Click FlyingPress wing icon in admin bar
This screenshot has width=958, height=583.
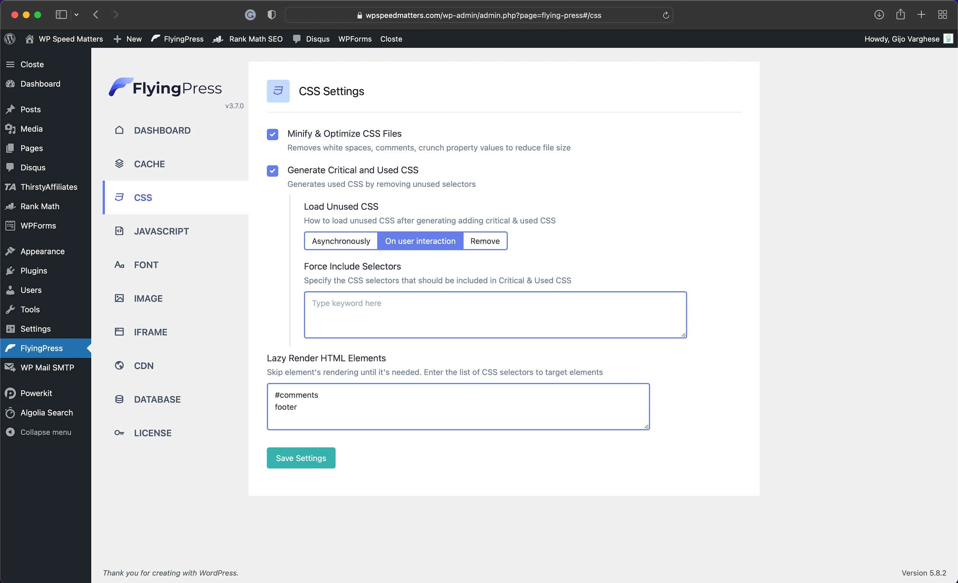click(x=156, y=38)
